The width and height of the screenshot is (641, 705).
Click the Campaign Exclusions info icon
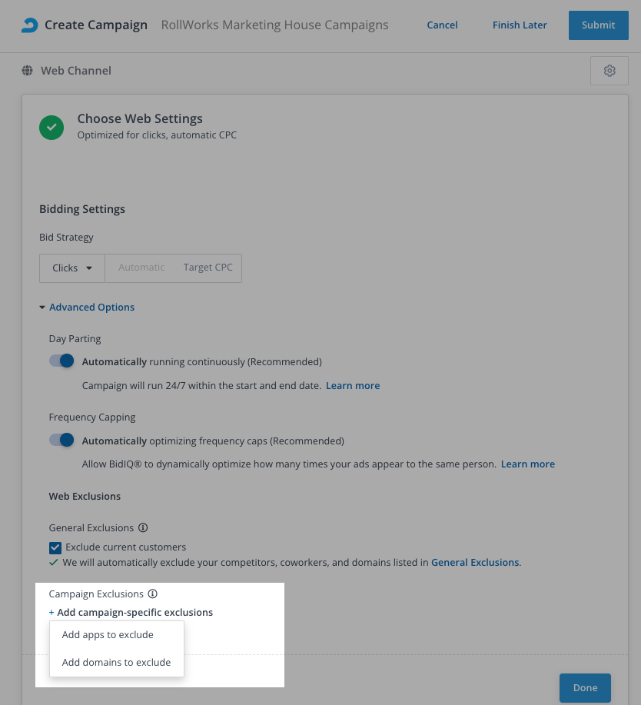(x=153, y=594)
